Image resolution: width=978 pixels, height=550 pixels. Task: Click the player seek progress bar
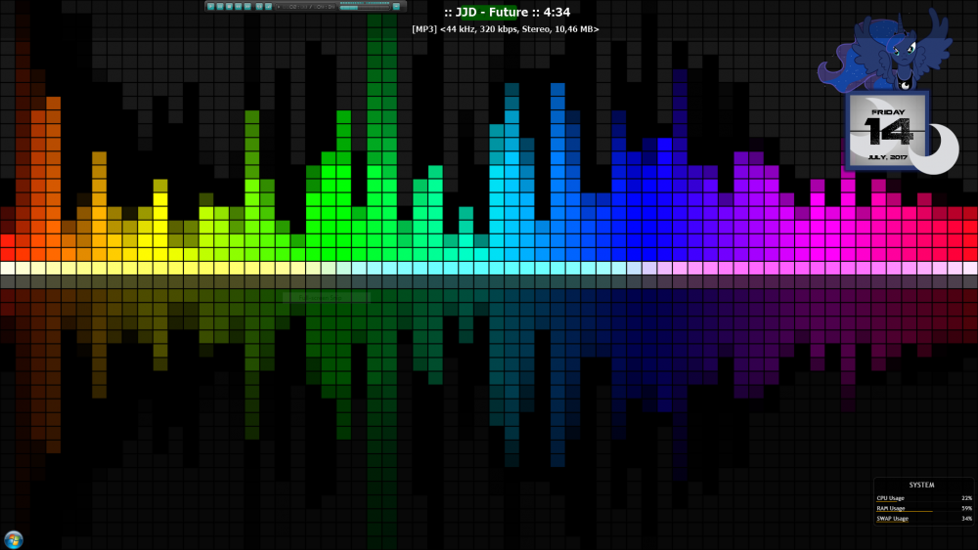pyautogui.click(x=363, y=9)
